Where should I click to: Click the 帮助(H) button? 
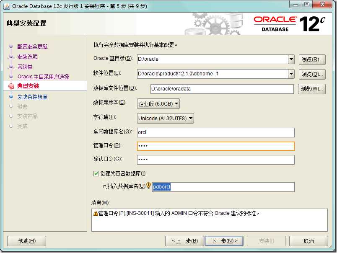(27, 241)
